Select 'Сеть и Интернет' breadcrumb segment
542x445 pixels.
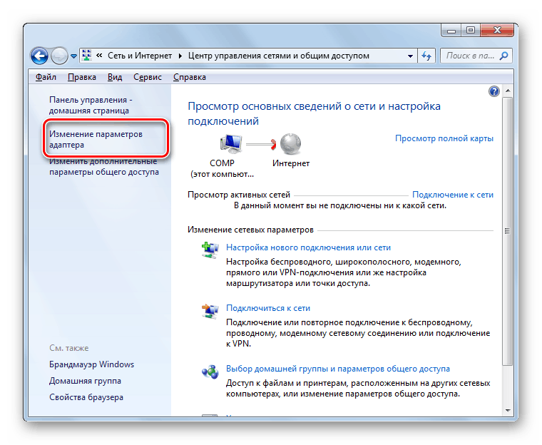(x=140, y=56)
